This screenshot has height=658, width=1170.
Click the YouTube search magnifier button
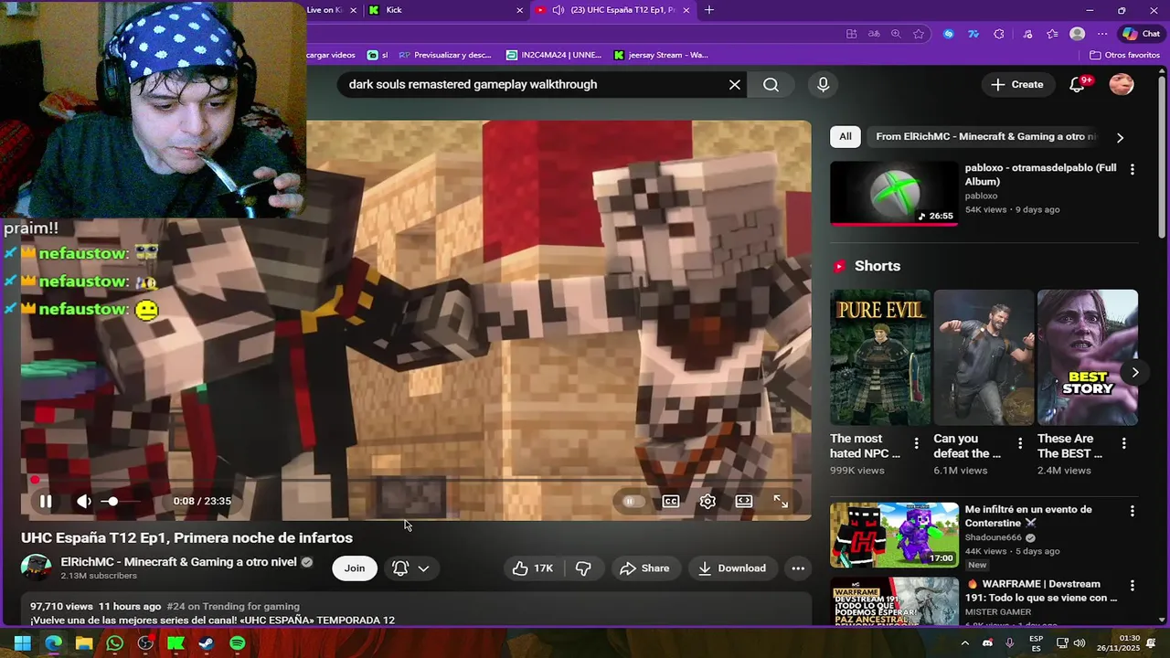tap(771, 84)
